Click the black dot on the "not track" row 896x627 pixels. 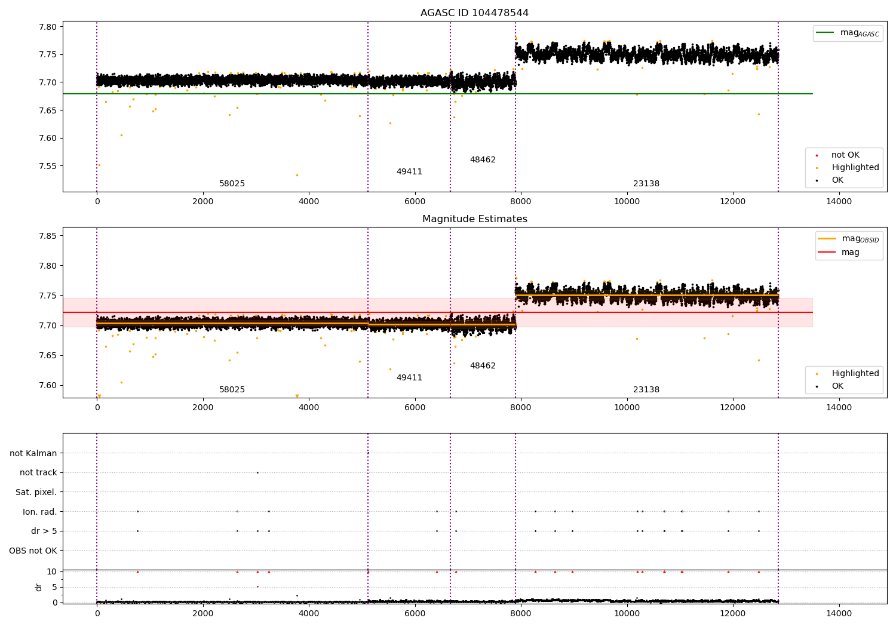point(257,473)
